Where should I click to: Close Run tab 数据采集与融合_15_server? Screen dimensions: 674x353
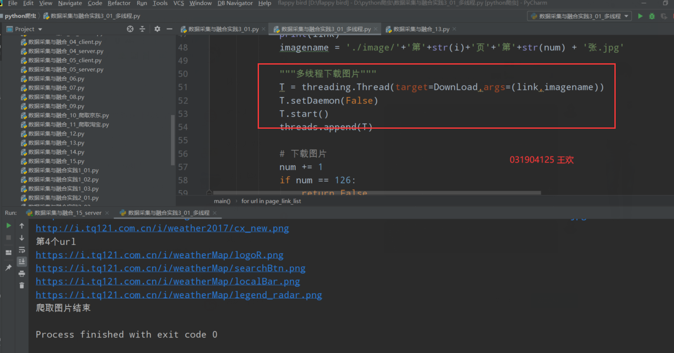pyautogui.click(x=107, y=213)
